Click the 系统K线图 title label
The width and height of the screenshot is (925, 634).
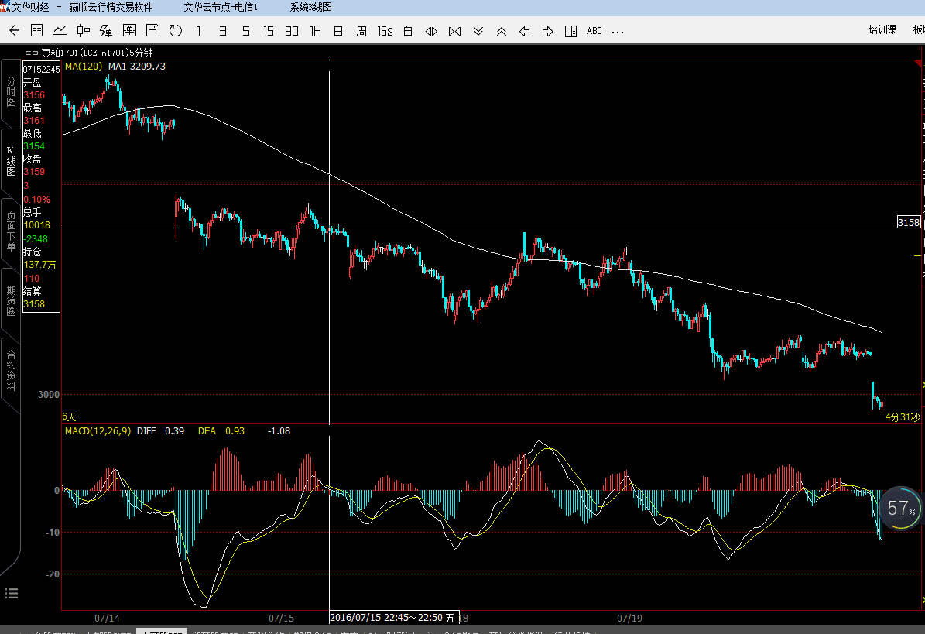point(311,7)
